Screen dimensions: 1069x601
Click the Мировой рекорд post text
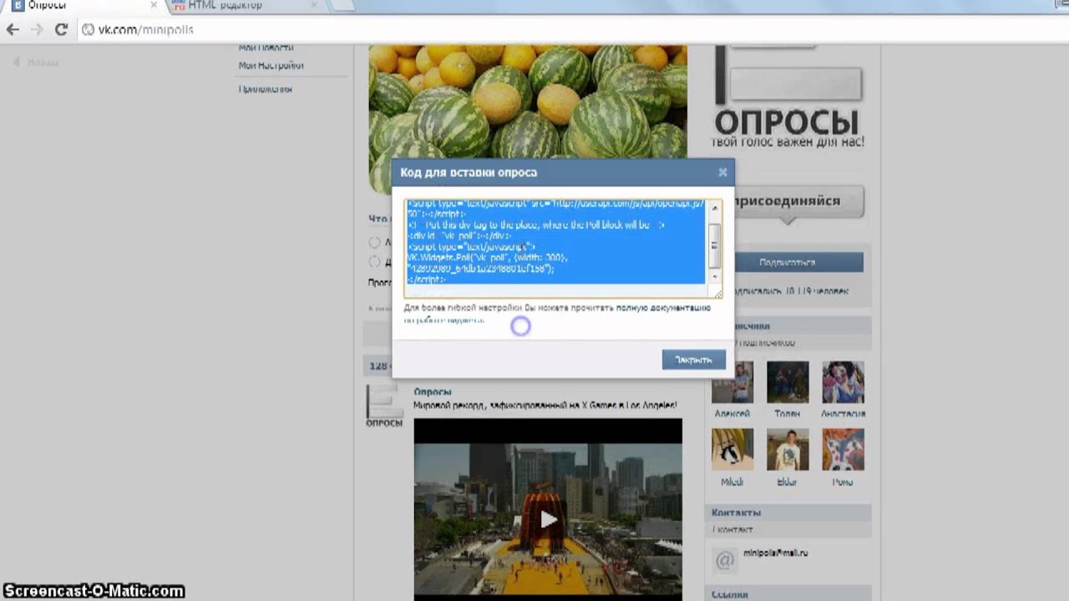(x=545, y=406)
